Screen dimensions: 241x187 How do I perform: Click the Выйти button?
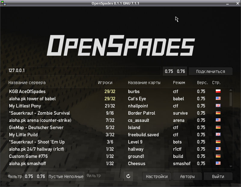pos(218,176)
